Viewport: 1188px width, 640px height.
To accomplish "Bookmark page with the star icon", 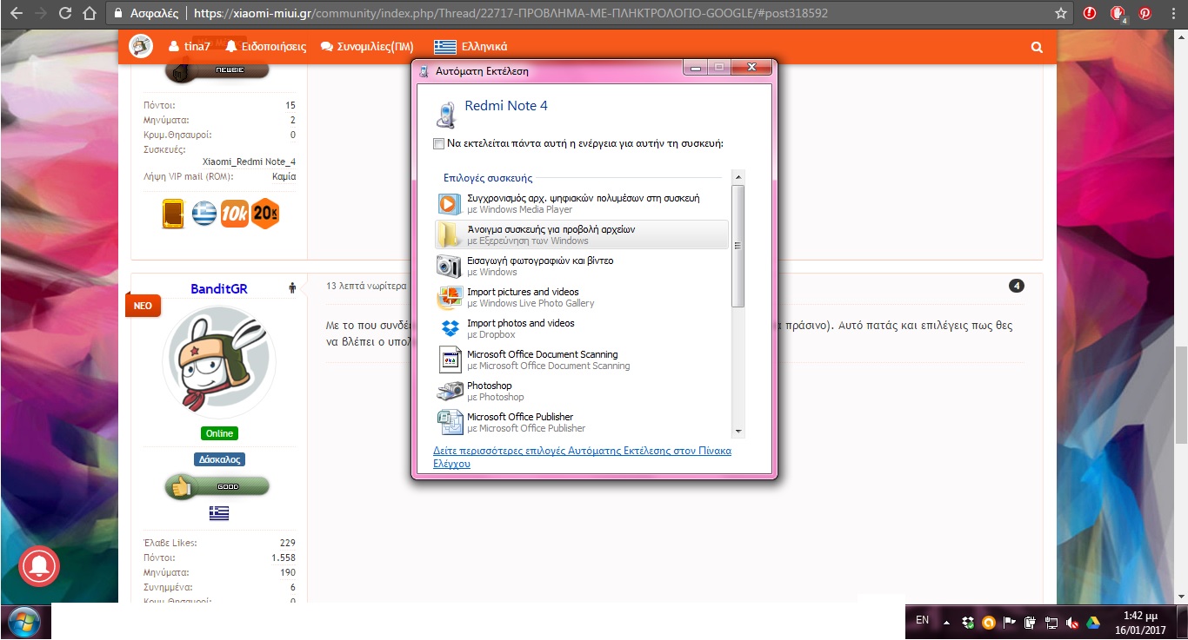I will 1060,14.
